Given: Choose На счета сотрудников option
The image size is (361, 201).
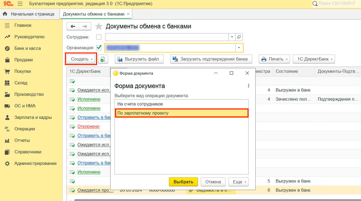Looking at the screenshot, I should 182,104.
